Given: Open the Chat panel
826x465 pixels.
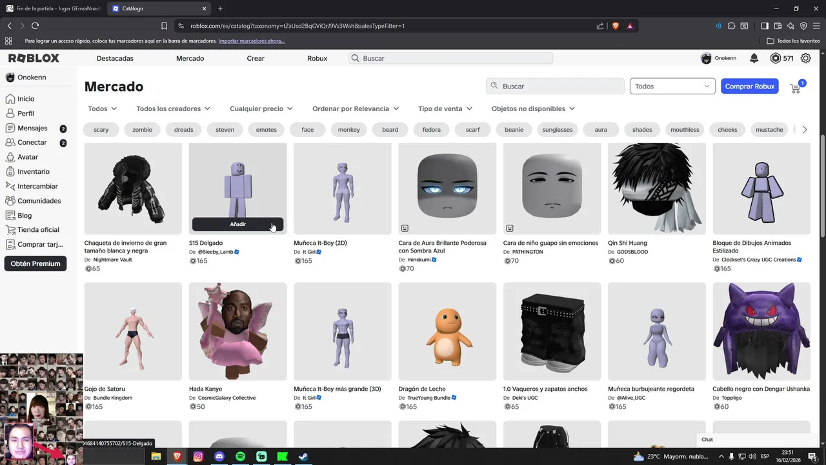Looking at the screenshot, I should tap(759, 439).
